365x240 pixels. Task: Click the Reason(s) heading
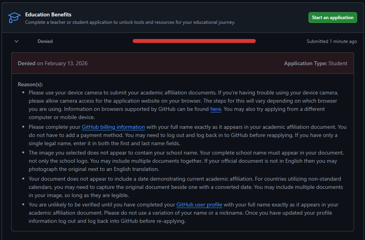pyautogui.click(x=30, y=84)
